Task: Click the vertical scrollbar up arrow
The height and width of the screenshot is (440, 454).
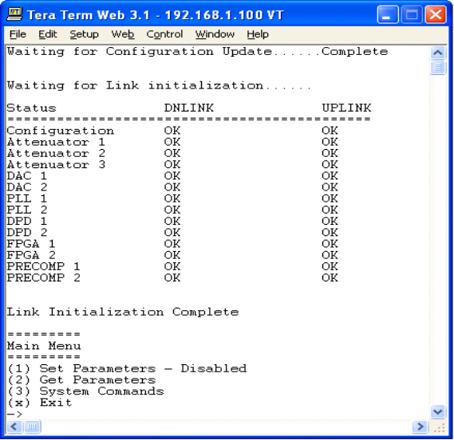Action: [x=438, y=53]
